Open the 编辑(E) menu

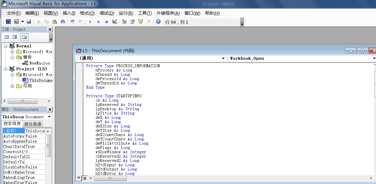click(x=32, y=13)
